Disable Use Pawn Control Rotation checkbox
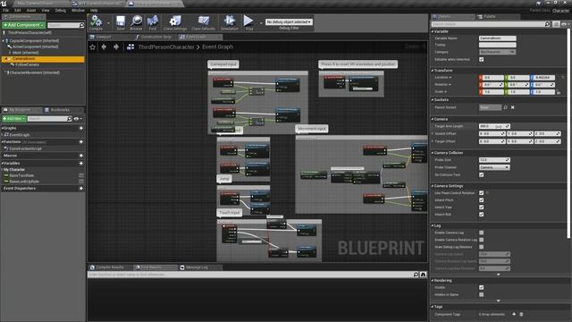 [482, 193]
